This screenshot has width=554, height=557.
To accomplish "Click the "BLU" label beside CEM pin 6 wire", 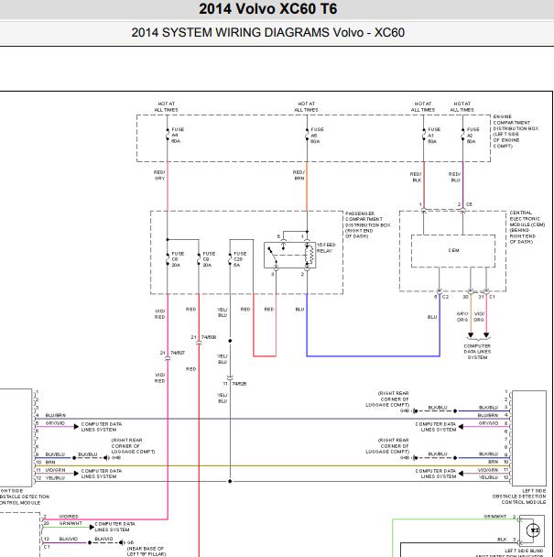I will tap(432, 317).
